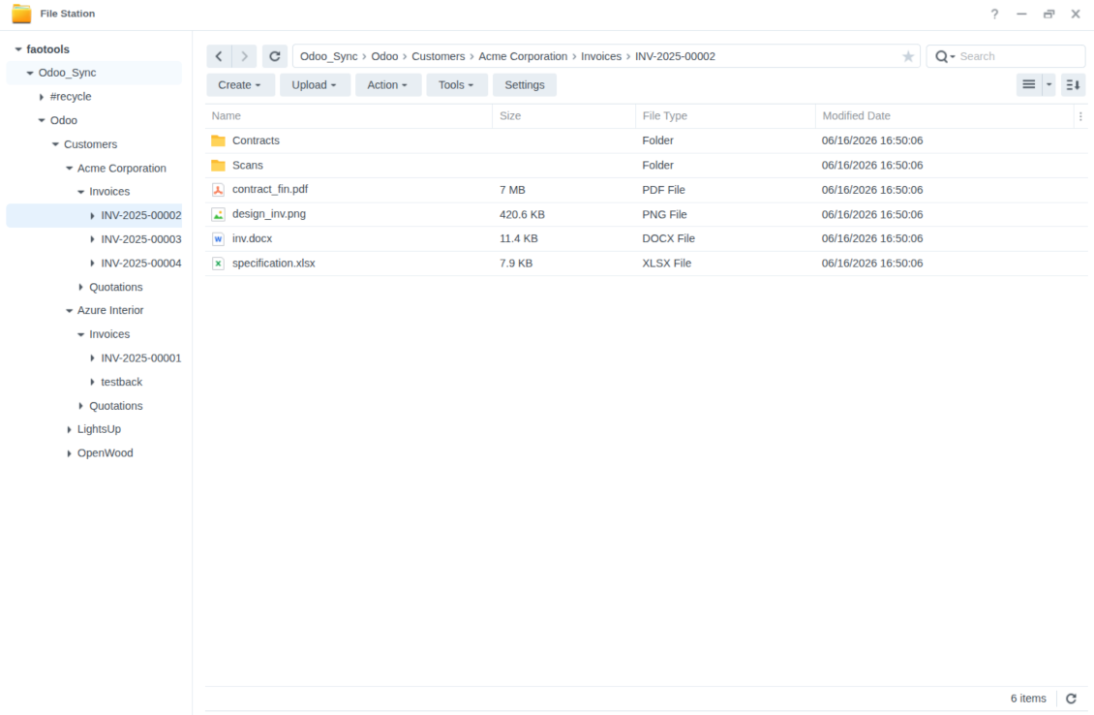Click Customers in the breadcrumb path
Viewport: 1094px width, 715px height.
[439, 56]
